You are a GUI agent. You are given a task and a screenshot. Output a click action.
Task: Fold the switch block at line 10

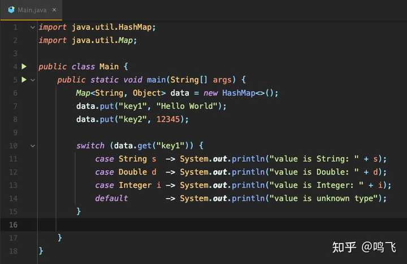pyautogui.click(x=33, y=146)
